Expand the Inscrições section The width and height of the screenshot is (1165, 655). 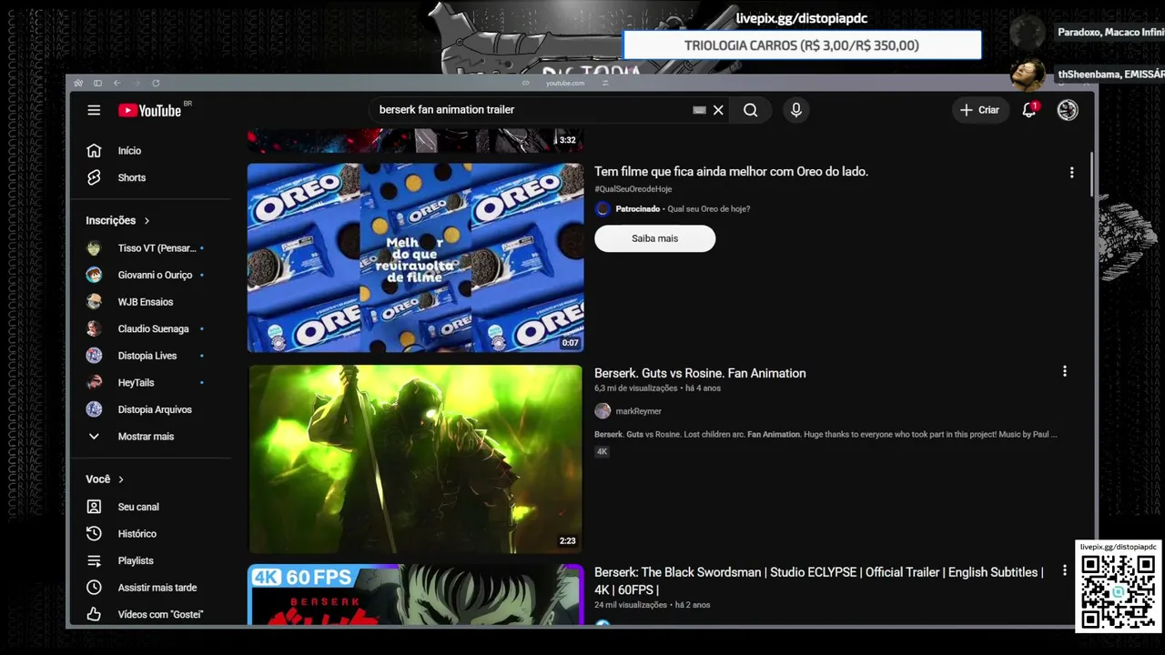pyautogui.click(x=117, y=220)
